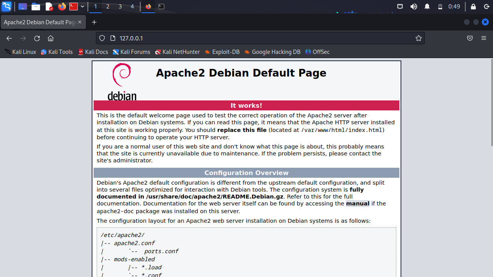Viewport: 493px width, 277px height.
Task: Open the network connection tray icon
Action: click(x=400, y=7)
